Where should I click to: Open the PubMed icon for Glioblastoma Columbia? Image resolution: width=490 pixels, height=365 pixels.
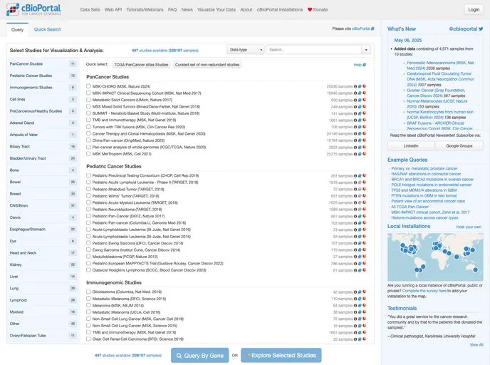point(360,292)
